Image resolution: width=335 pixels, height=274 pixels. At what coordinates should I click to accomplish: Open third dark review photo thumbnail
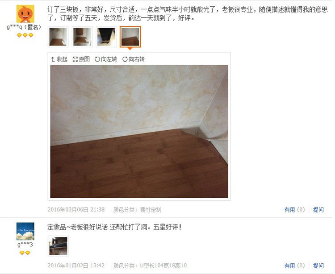point(106,37)
